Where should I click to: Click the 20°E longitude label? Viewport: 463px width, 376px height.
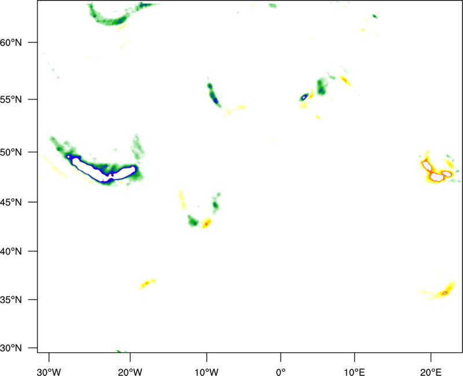[431, 372]
